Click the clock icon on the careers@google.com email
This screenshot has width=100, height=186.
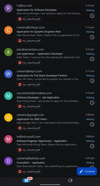[92, 124]
